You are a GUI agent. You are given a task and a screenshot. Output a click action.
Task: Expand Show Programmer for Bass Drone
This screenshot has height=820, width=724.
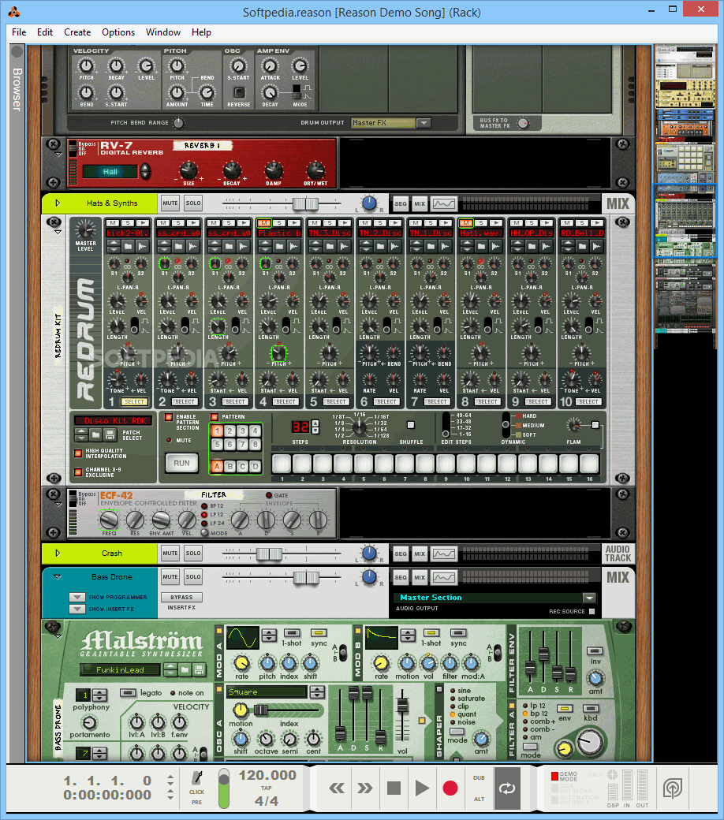[x=77, y=597]
